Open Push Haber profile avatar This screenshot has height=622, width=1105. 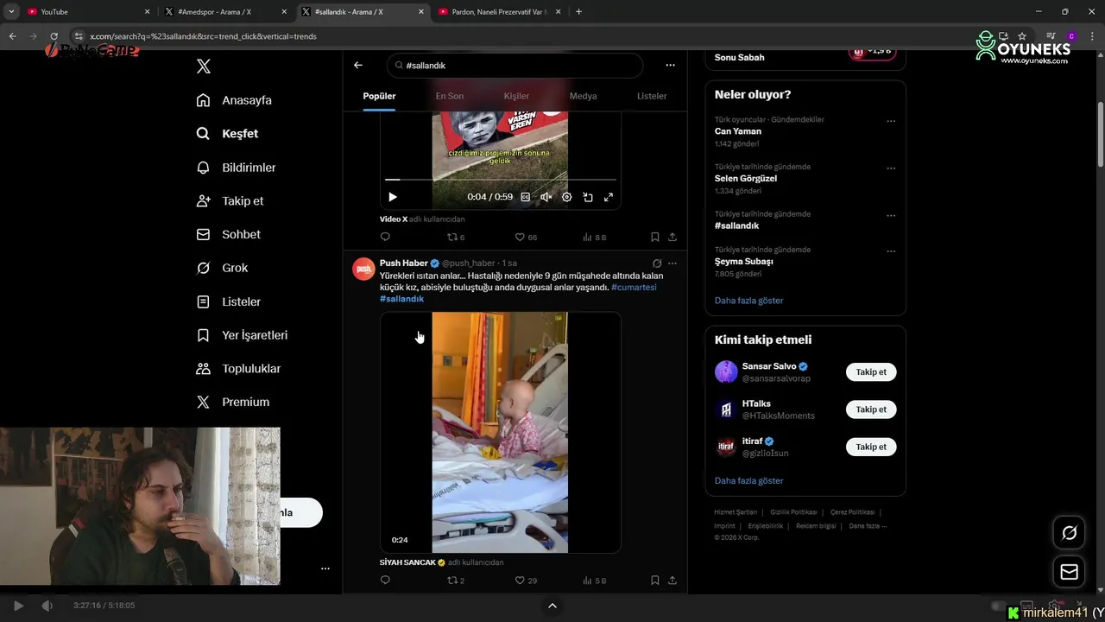[363, 269]
